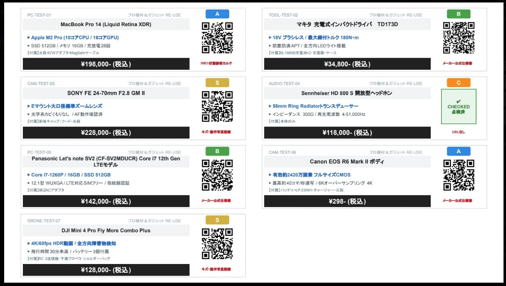Click the ¥198,000- (税込) price bar
The width and height of the screenshot is (506, 286).
tap(106, 64)
